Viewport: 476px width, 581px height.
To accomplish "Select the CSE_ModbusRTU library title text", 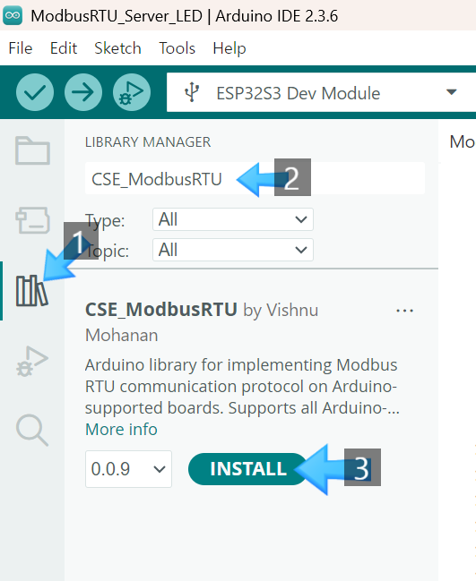I will (161, 310).
